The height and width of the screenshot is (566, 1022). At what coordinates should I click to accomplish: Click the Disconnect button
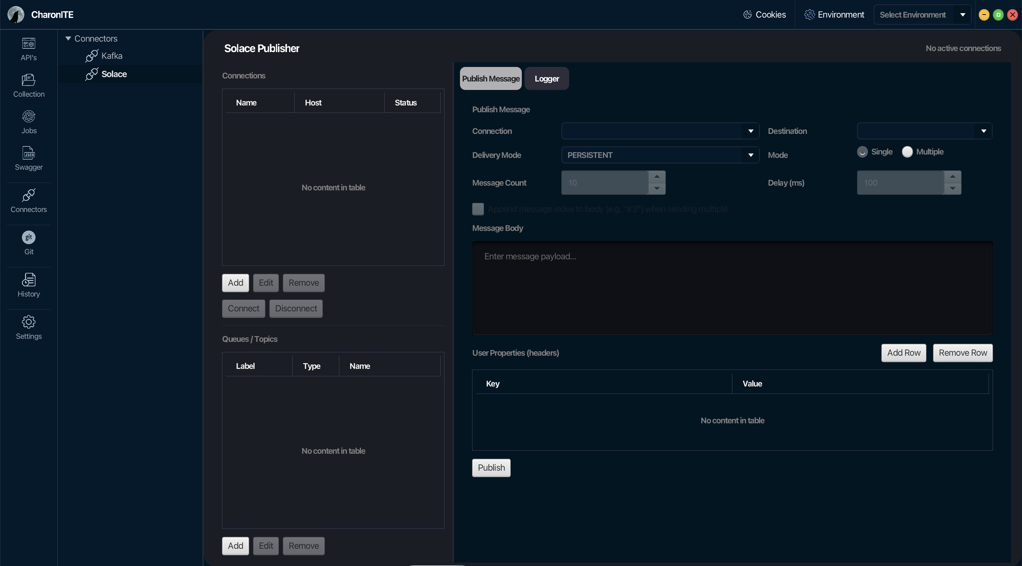(x=296, y=309)
